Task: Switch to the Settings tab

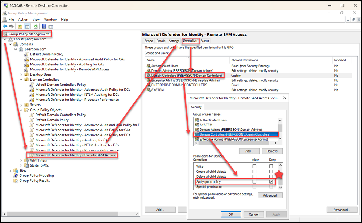Action: 174,41
